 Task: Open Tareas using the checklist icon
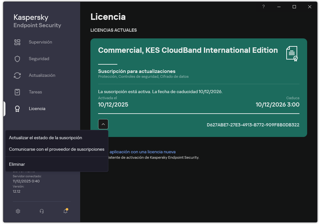(17, 92)
